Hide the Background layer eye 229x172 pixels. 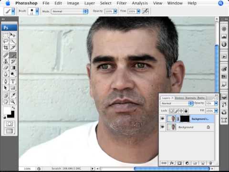(x=162, y=127)
